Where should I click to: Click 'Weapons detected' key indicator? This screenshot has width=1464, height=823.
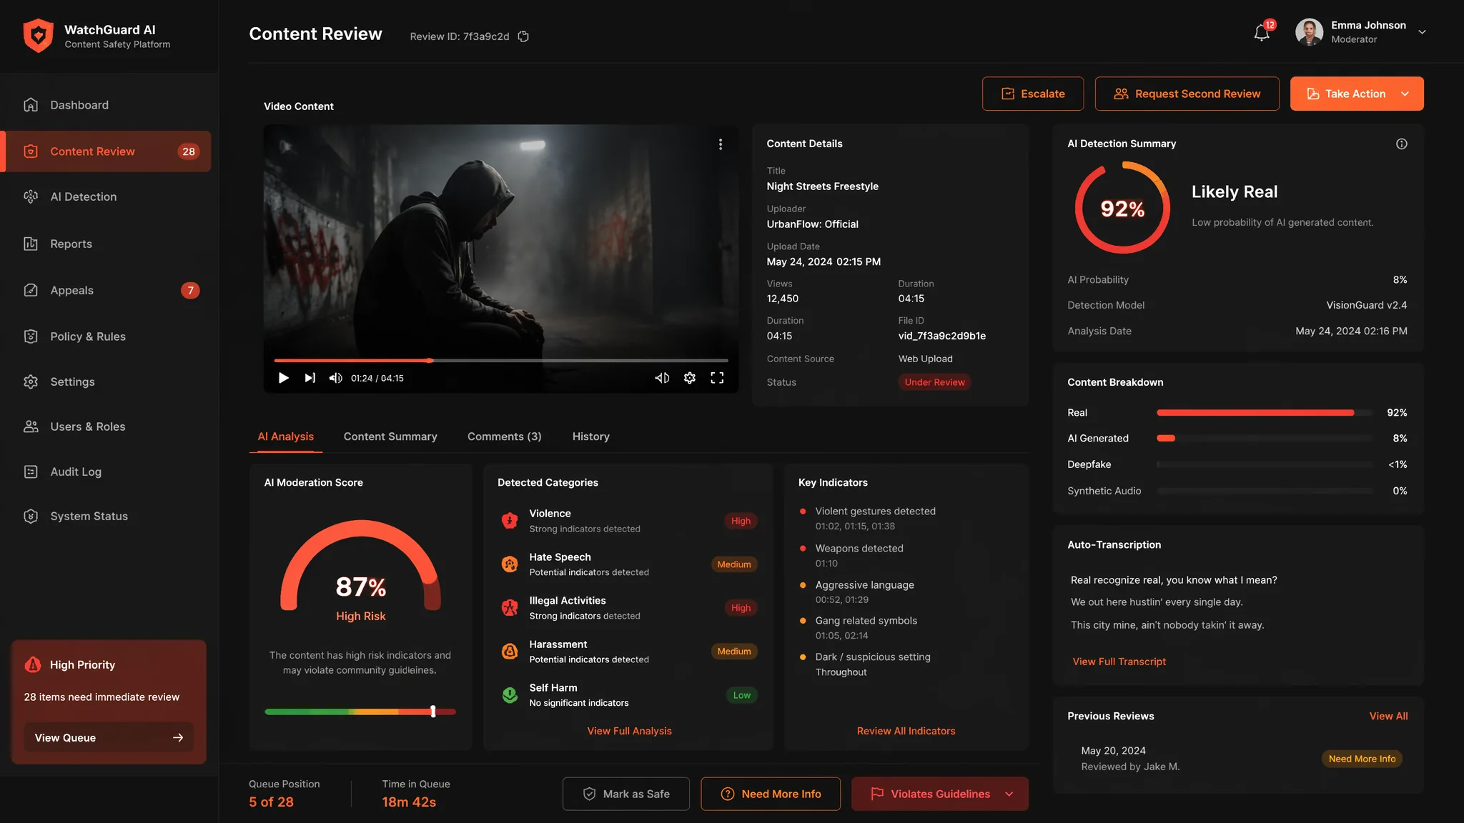point(859,549)
